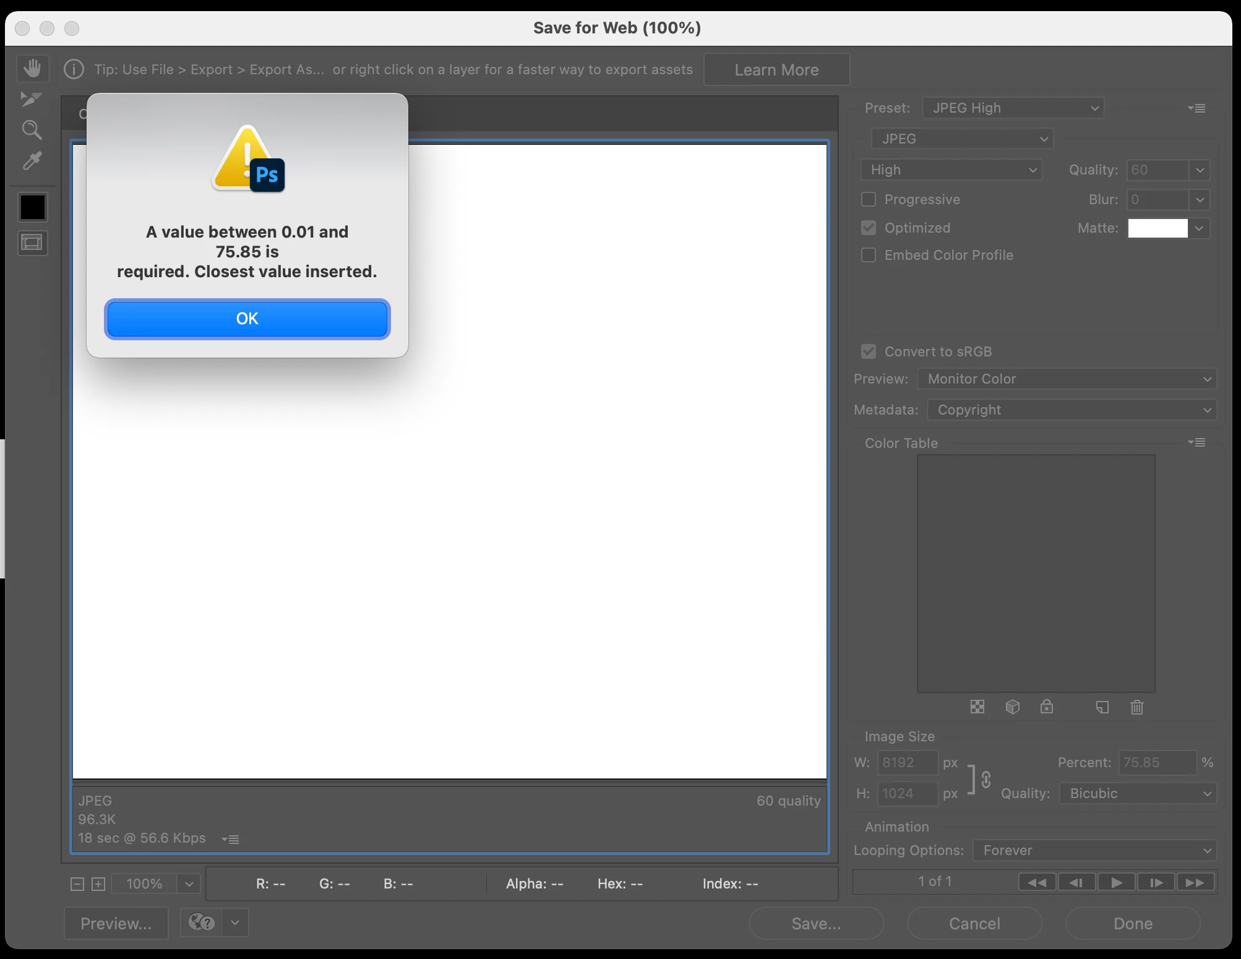Select the Eyedropper tool

click(x=32, y=161)
